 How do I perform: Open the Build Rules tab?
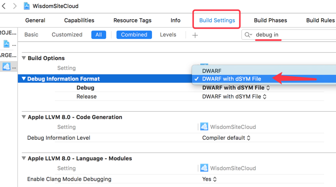coord(320,20)
